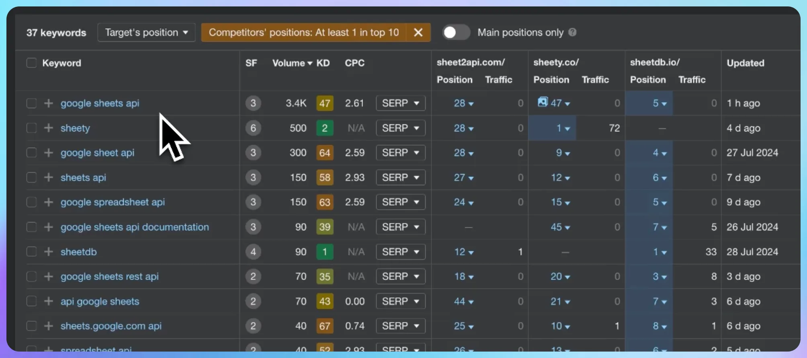
Task: Add 'sheets api' using its plus icon
Action: click(x=49, y=177)
